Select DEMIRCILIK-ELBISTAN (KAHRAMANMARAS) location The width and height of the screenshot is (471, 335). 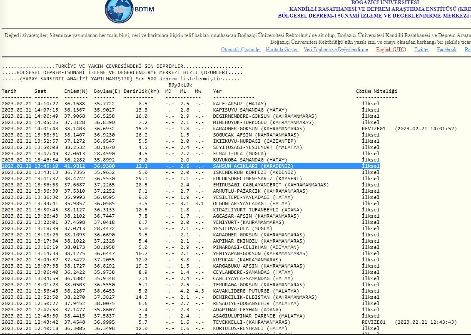(265, 297)
